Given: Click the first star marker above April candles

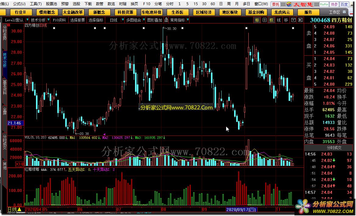Looking at the screenshot, I should tap(54, 28).
